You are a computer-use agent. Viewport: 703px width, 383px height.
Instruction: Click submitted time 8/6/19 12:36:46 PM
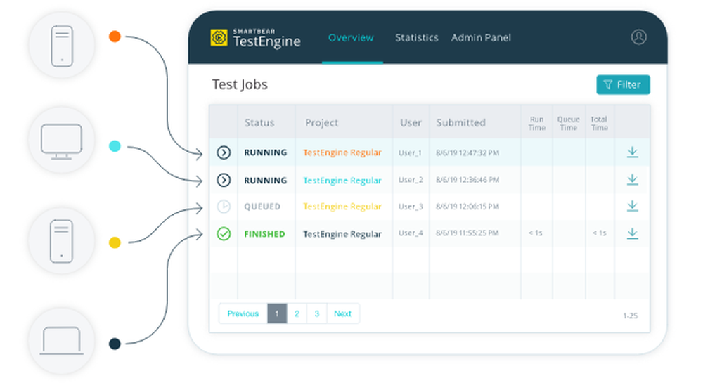tap(467, 180)
